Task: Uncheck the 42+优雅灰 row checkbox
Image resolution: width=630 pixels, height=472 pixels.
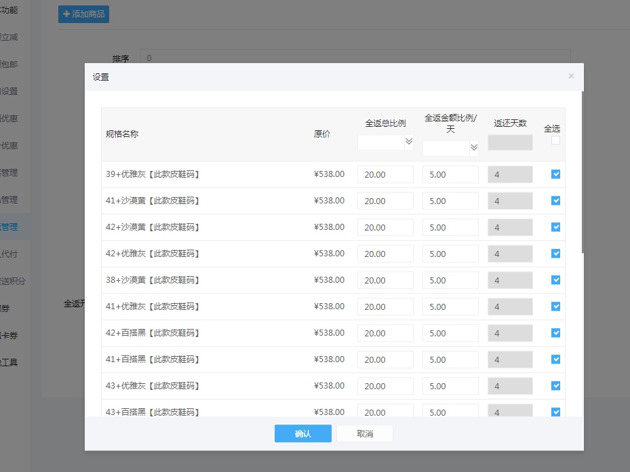Action: pos(555,254)
